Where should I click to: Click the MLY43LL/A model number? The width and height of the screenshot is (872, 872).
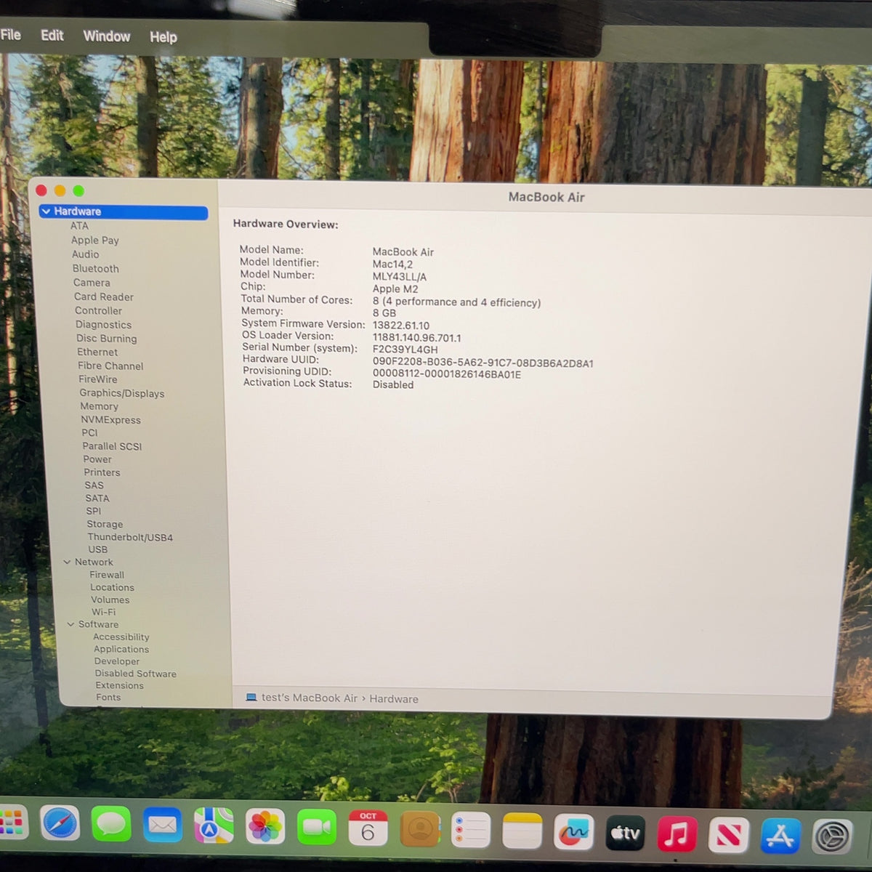click(x=400, y=277)
